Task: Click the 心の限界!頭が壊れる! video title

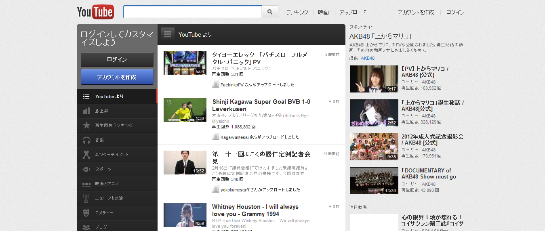Action: coord(432,220)
